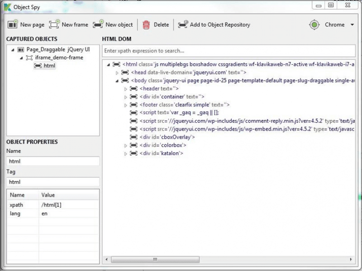Click the green Chrome browser icon
This screenshot has height=271, width=362.
[314, 25]
